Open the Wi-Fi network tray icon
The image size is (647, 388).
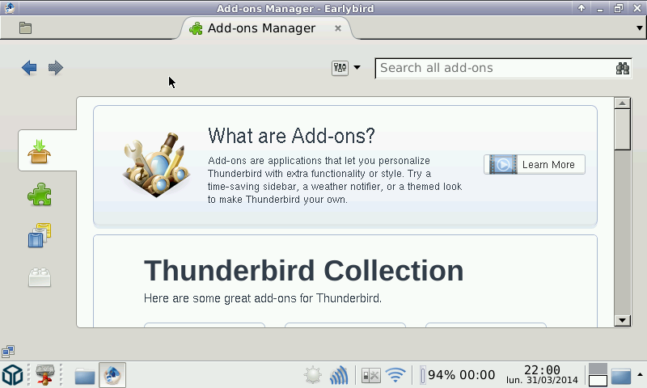point(395,375)
